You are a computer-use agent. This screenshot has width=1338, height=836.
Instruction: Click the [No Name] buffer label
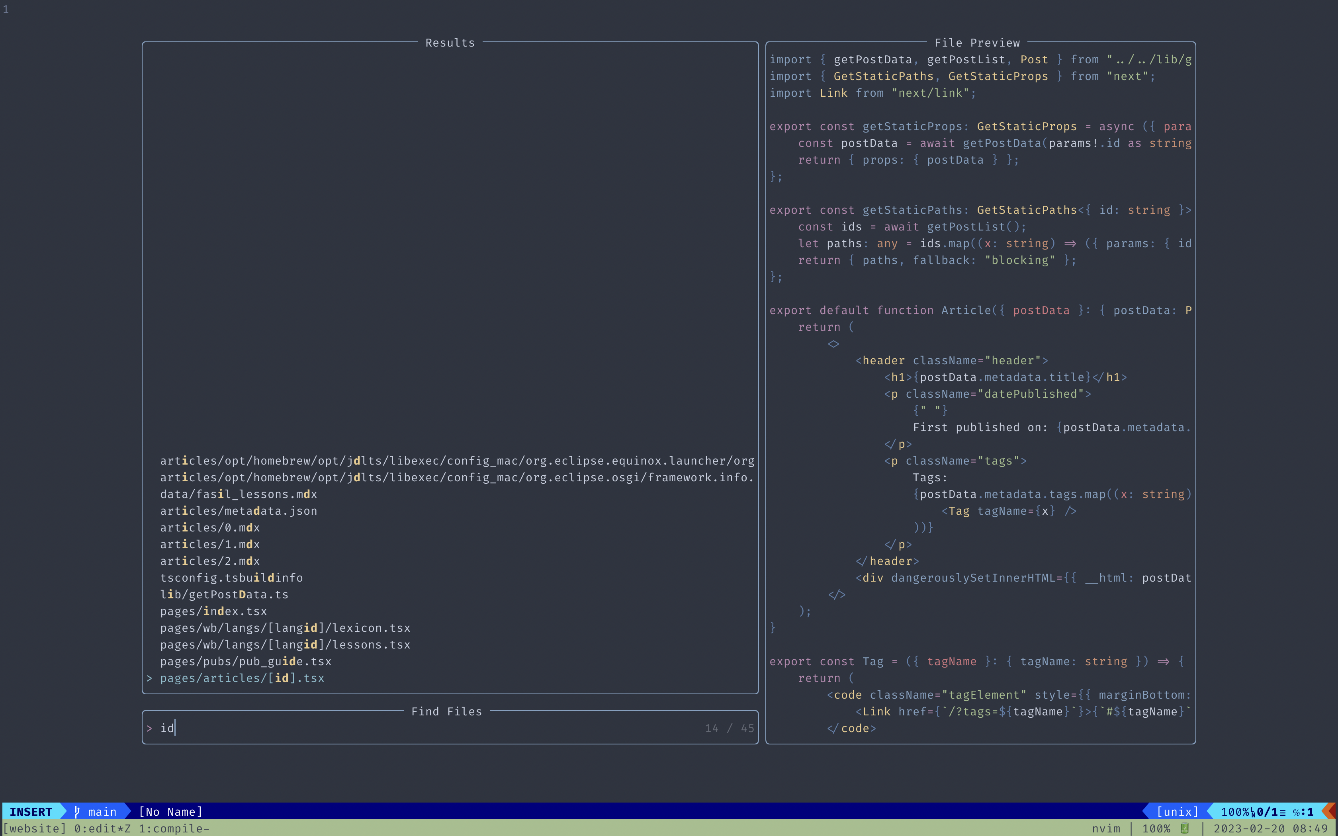pos(170,812)
